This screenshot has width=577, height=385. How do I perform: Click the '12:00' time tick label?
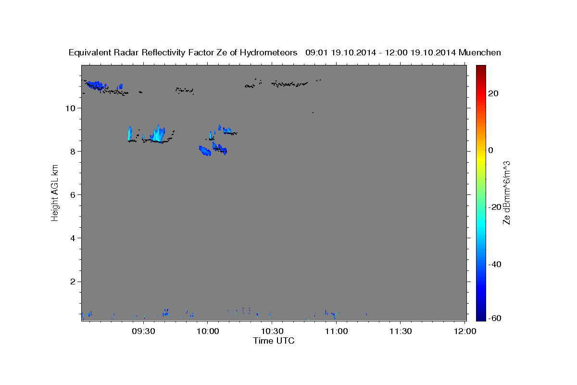(x=464, y=331)
